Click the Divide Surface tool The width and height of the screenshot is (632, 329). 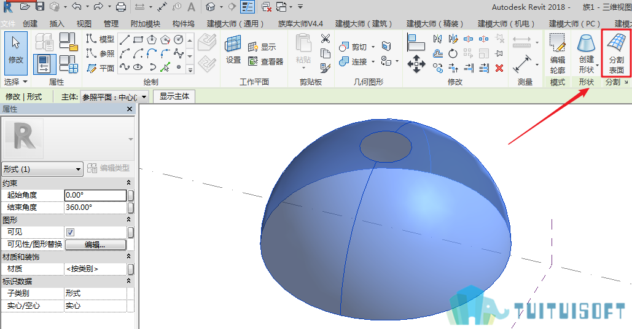click(x=616, y=53)
